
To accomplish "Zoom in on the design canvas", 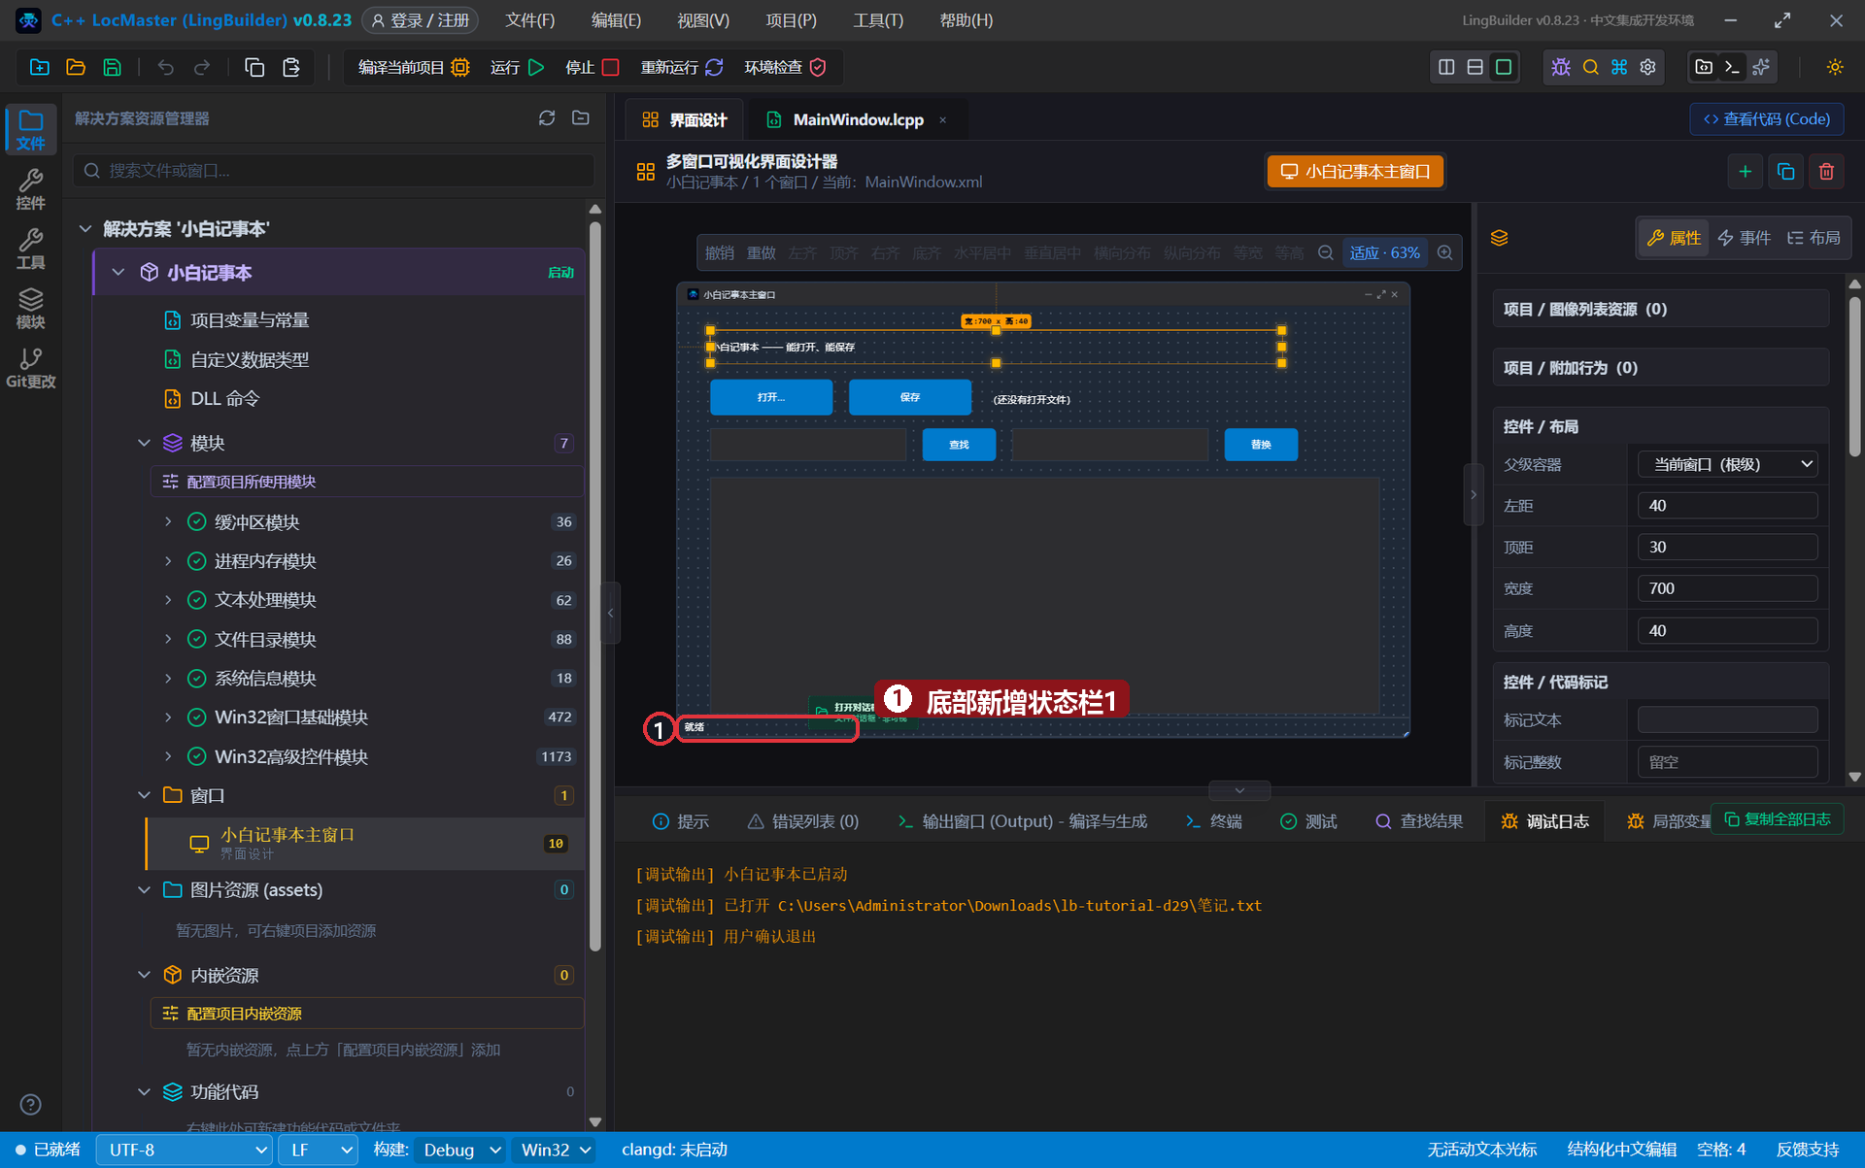I will pos(1444,252).
